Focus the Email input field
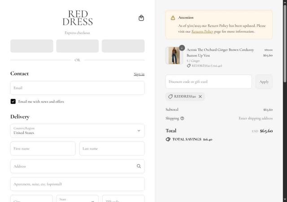287x202 pixels. tap(77, 88)
